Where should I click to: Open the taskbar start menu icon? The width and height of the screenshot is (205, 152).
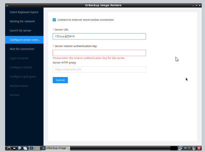9,148
